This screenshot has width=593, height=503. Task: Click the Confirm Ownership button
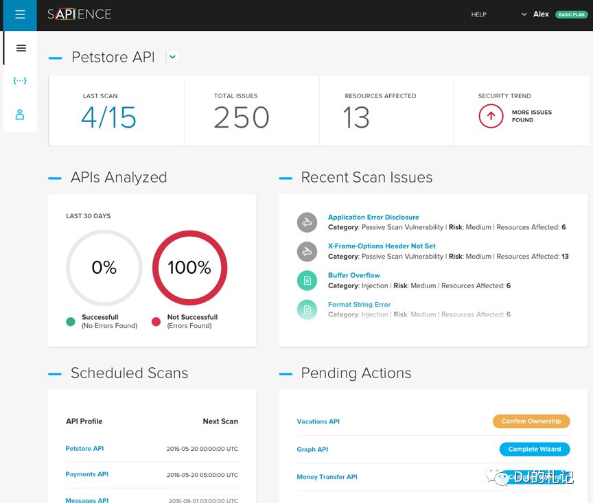(x=531, y=421)
